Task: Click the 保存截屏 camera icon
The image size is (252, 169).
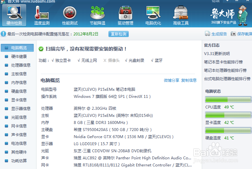Action: (x=233, y=33)
